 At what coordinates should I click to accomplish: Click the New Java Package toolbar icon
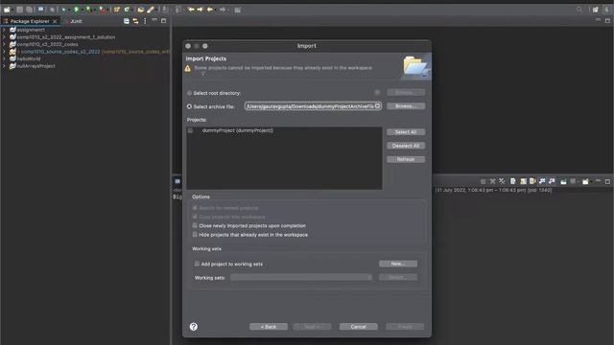click(117, 10)
